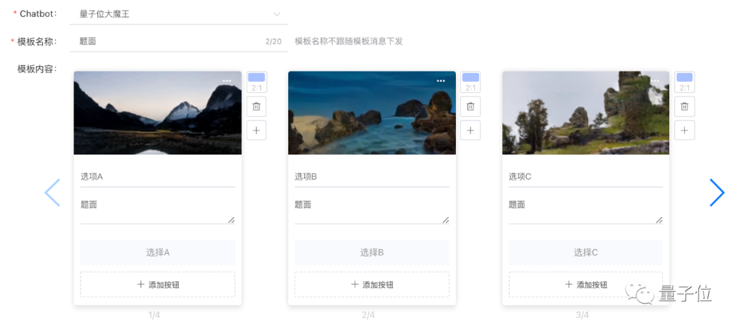Click the 3/4 page indicator text
Screen dimensions: 736x326
pyautogui.click(x=582, y=314)
